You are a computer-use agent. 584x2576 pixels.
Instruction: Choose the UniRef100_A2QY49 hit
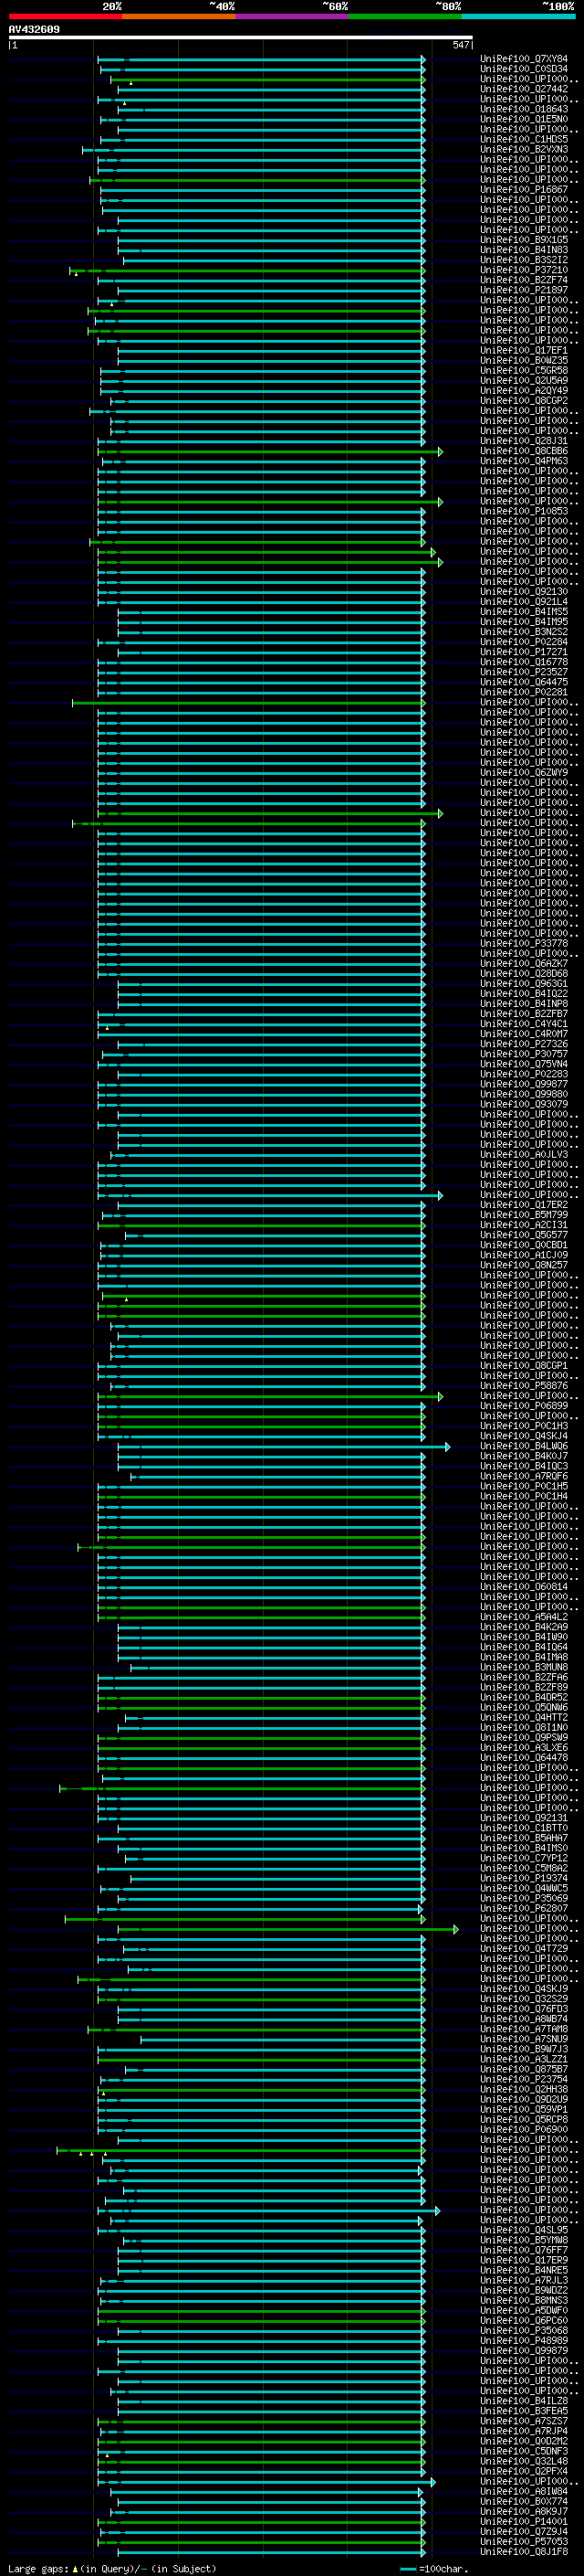pyautogui.click(x=524, y=390)
